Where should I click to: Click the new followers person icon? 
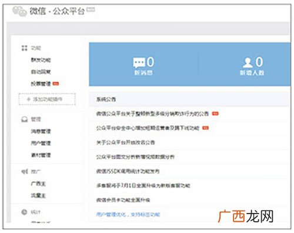[x=248, y=62]
